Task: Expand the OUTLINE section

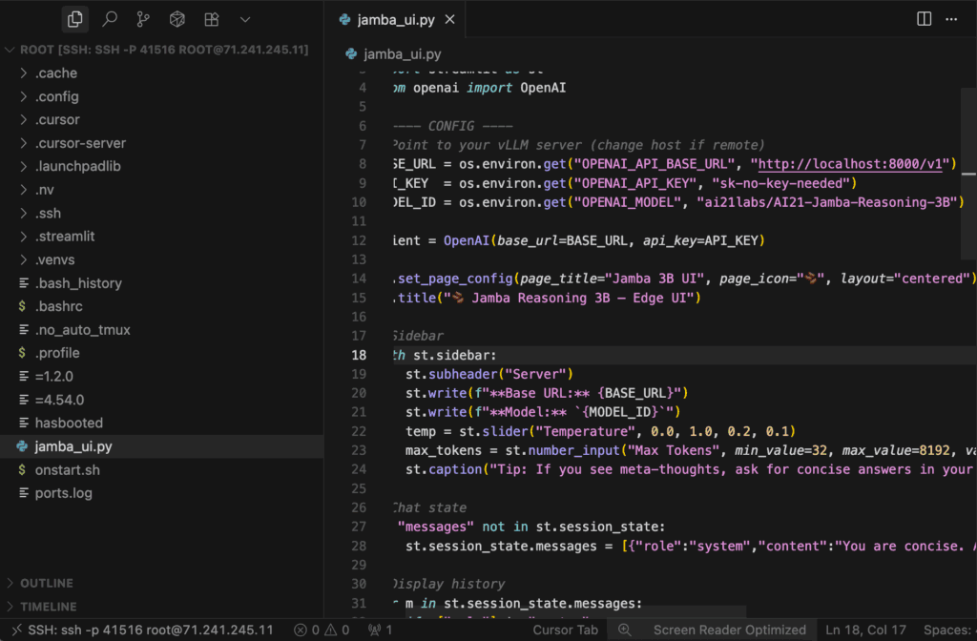Action: click(48, 583)
